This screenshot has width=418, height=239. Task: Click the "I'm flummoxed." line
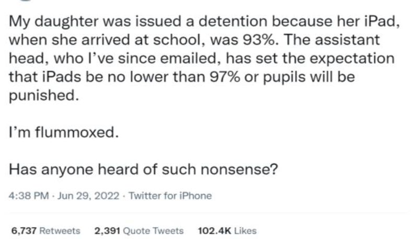(x=62, y=133)
